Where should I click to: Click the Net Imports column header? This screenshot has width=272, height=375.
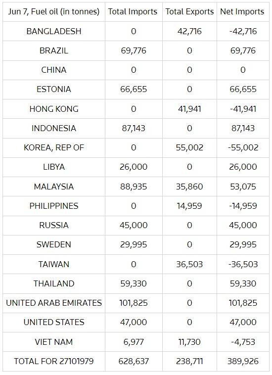coord(242,11)
